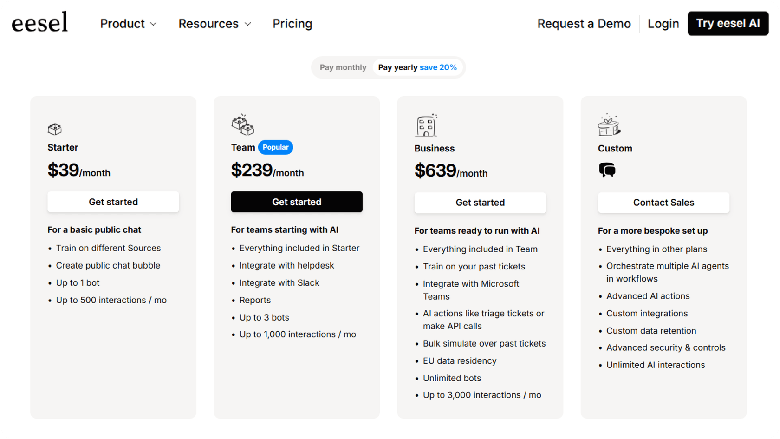Click the Custom plan chat bubbles icon
This screenshot has width=780, height=439.
pos(607,170)
